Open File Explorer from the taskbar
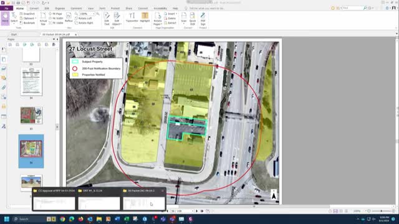Screen dimensions: 399x224 pos(99,219)
